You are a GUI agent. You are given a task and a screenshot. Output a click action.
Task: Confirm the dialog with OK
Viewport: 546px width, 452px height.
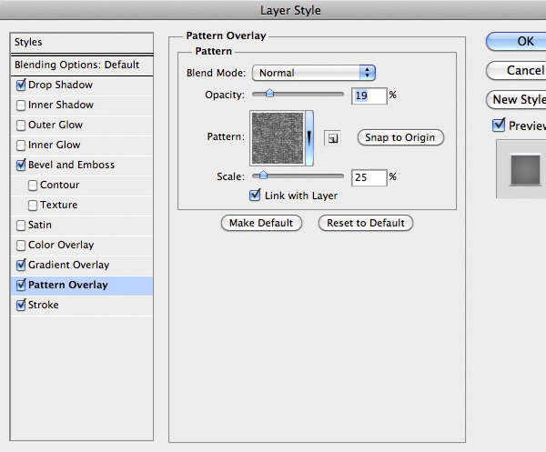(x=524, y=41)
